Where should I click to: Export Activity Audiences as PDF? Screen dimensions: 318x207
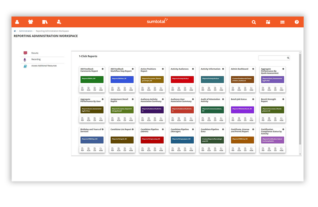(173, 89)
